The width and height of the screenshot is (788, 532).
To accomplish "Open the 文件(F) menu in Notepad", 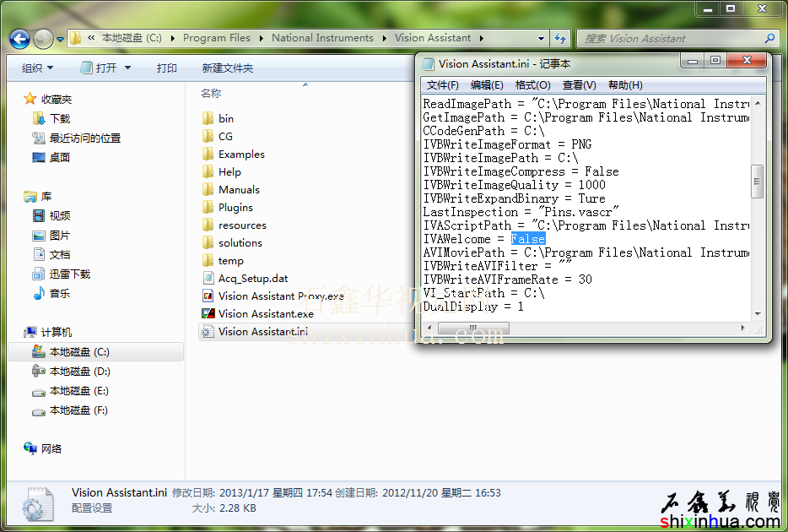I will (x=442, y=85).
